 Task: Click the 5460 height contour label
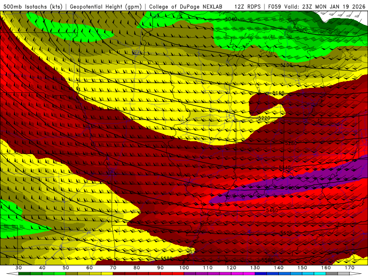[x=272, y=210]
